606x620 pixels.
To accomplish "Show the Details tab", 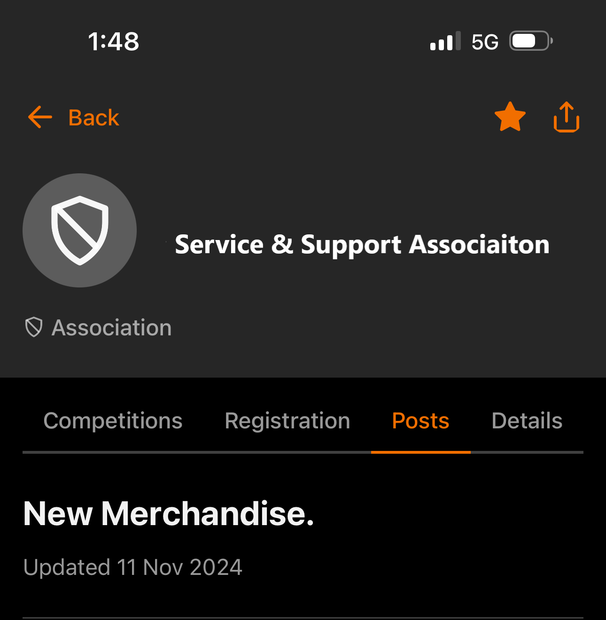I will [527, 420].
